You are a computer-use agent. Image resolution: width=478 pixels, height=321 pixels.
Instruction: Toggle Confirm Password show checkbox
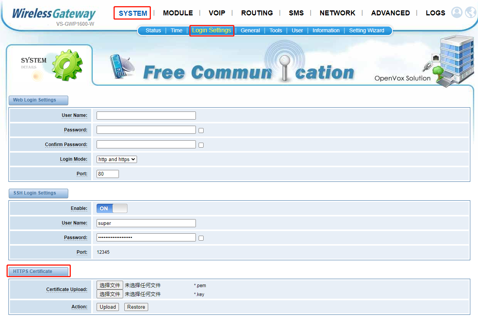click(x=201, y=145)
